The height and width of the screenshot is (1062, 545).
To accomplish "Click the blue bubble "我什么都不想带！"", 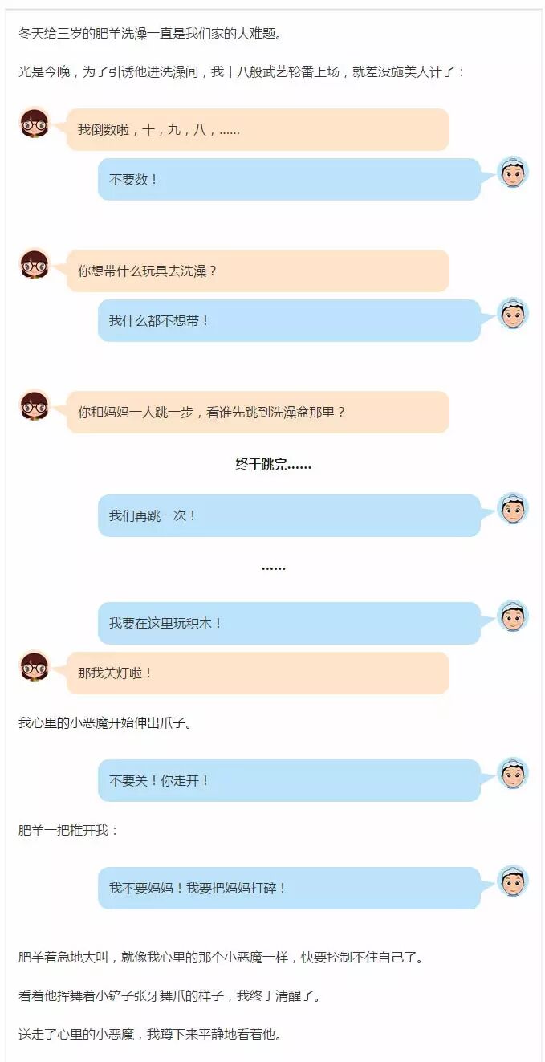I will 289,321.
